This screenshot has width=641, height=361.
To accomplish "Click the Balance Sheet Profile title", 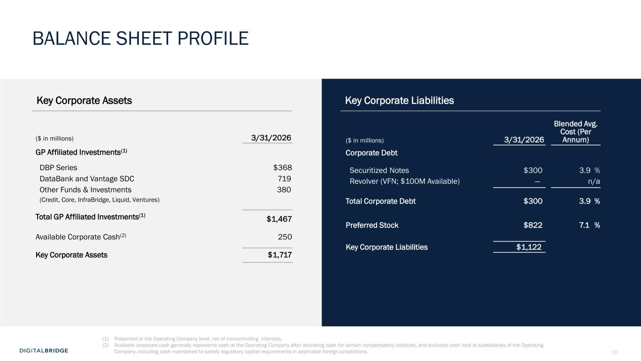I will (x=140, y=39).
